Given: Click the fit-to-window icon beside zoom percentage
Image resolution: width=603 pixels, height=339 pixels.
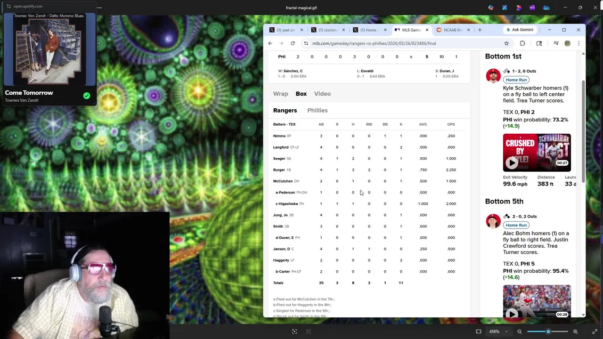Looking at the screenshot, I should (479, 331).
